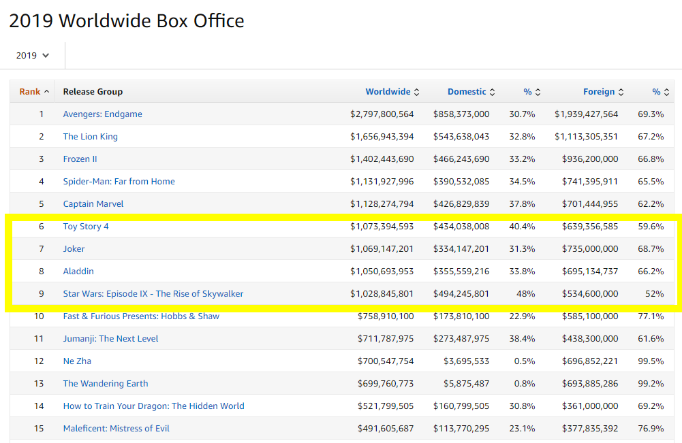Screen dimensions: 682x443
Task: Select the 40.4% percentage cell
Action: pos(522,227)
